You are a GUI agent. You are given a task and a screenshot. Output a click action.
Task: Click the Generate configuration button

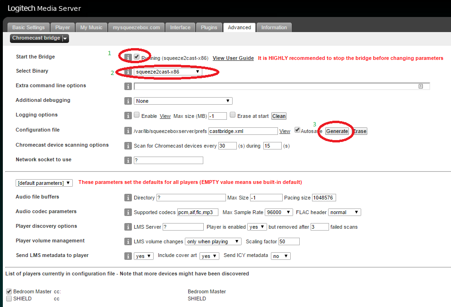click(x=337, y=131)
